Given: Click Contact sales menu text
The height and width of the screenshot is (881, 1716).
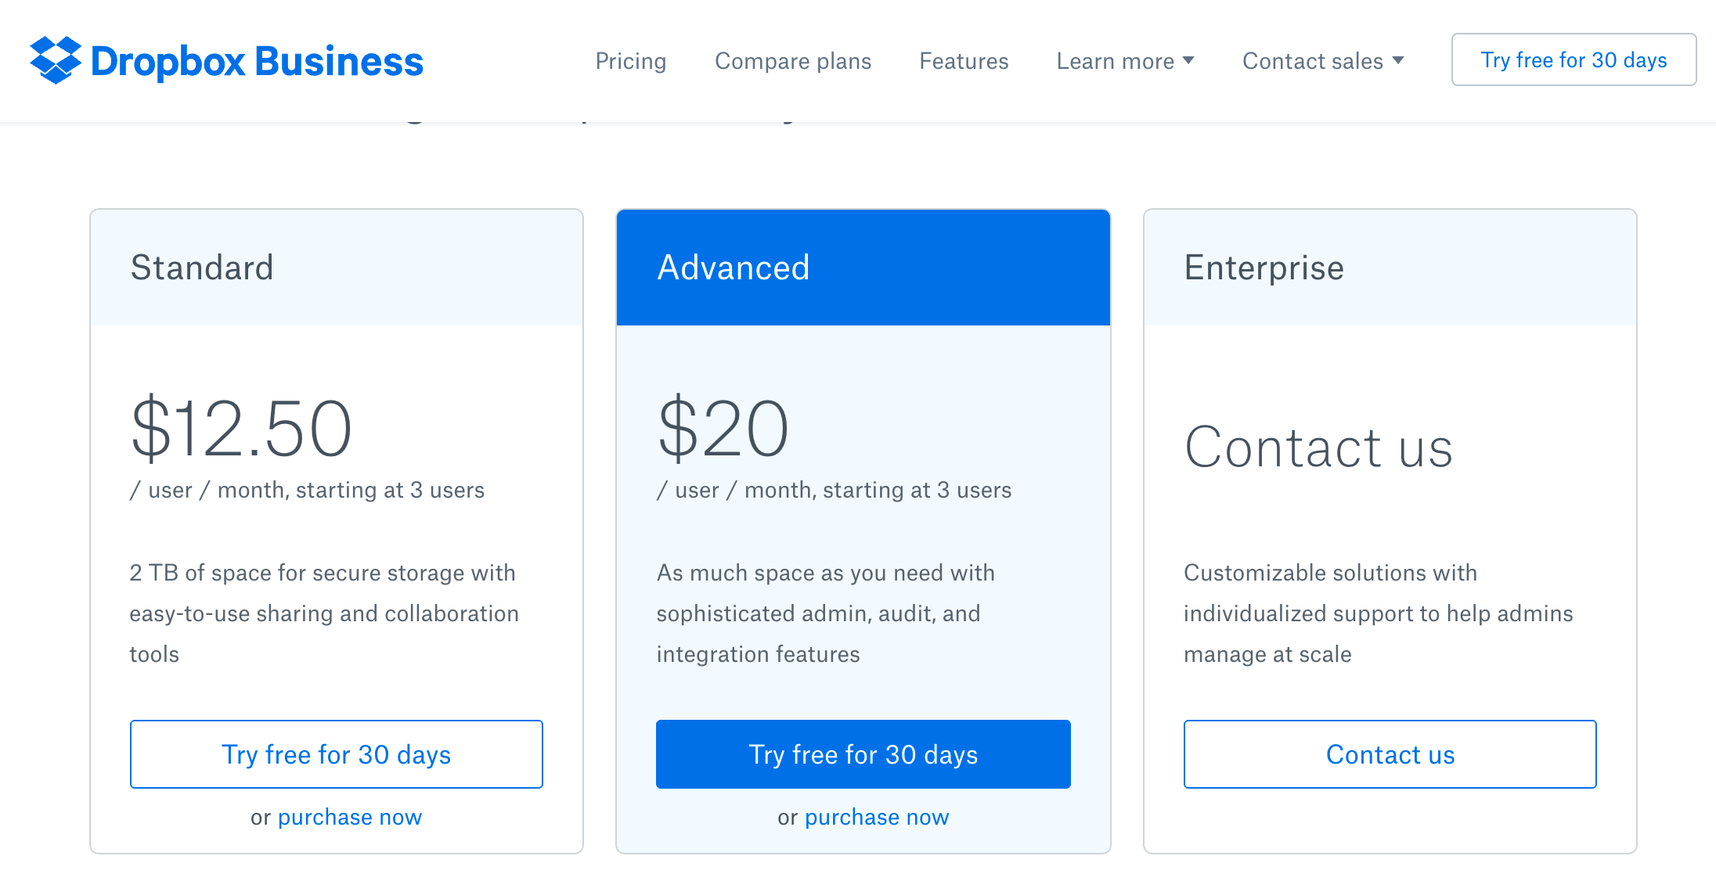Looking at the screenshot, I should pyautogui.click(x=1312, y=61).
